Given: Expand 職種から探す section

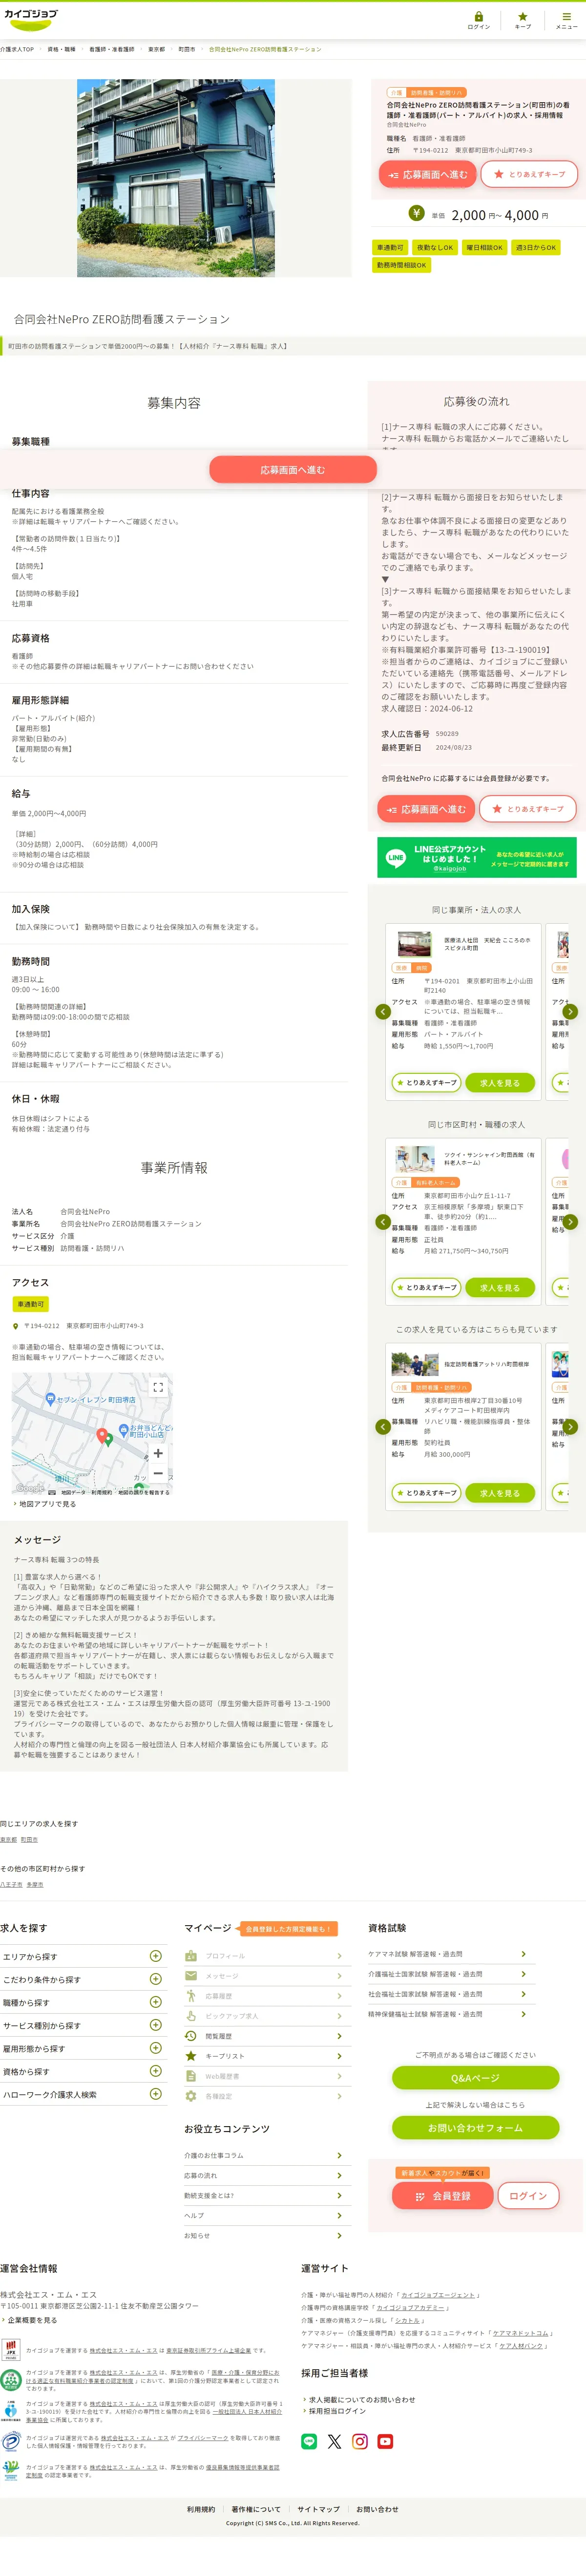Looking at the screenshot, I should (83, 2002).
